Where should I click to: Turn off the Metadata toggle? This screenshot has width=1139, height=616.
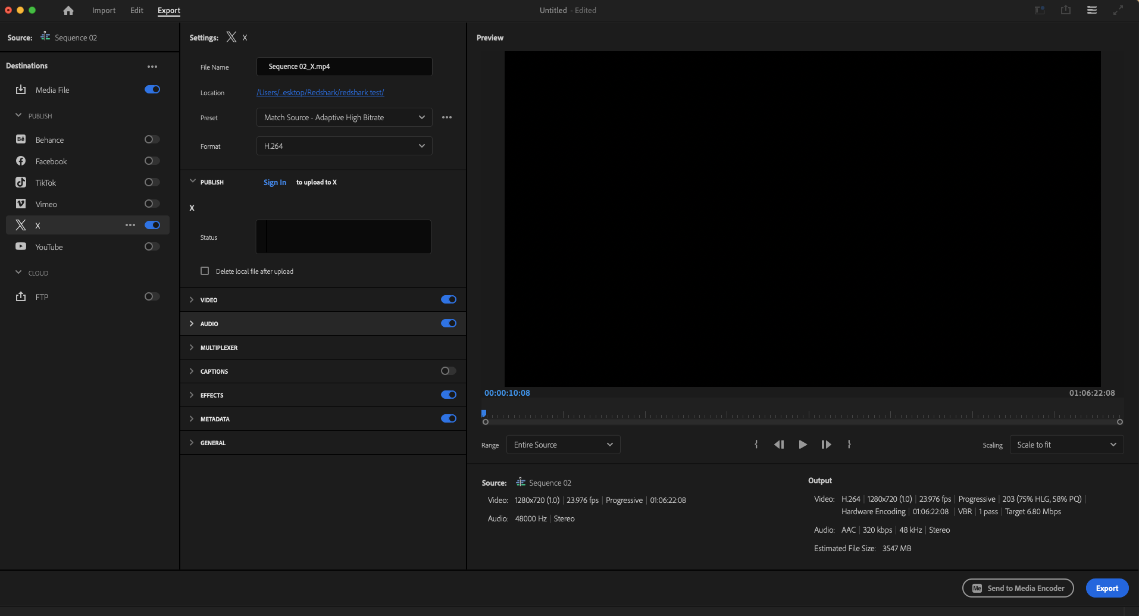449,418
